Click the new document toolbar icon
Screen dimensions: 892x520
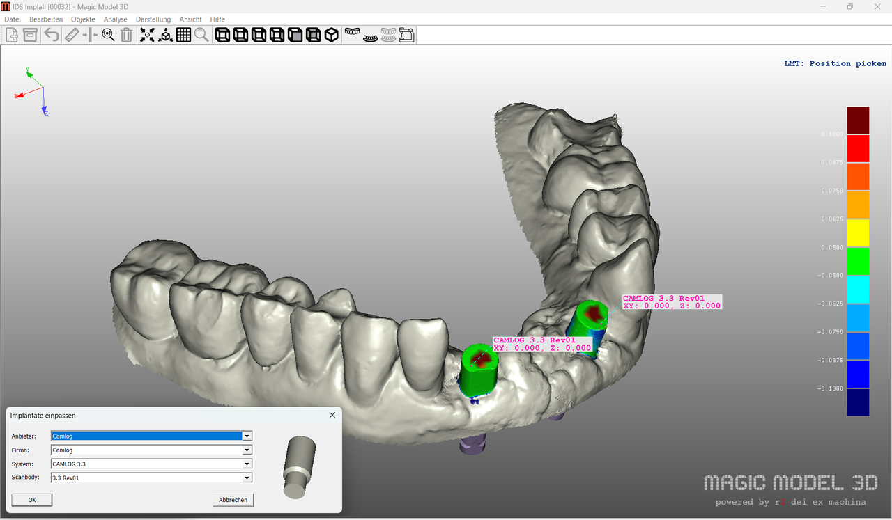(13, 35)
